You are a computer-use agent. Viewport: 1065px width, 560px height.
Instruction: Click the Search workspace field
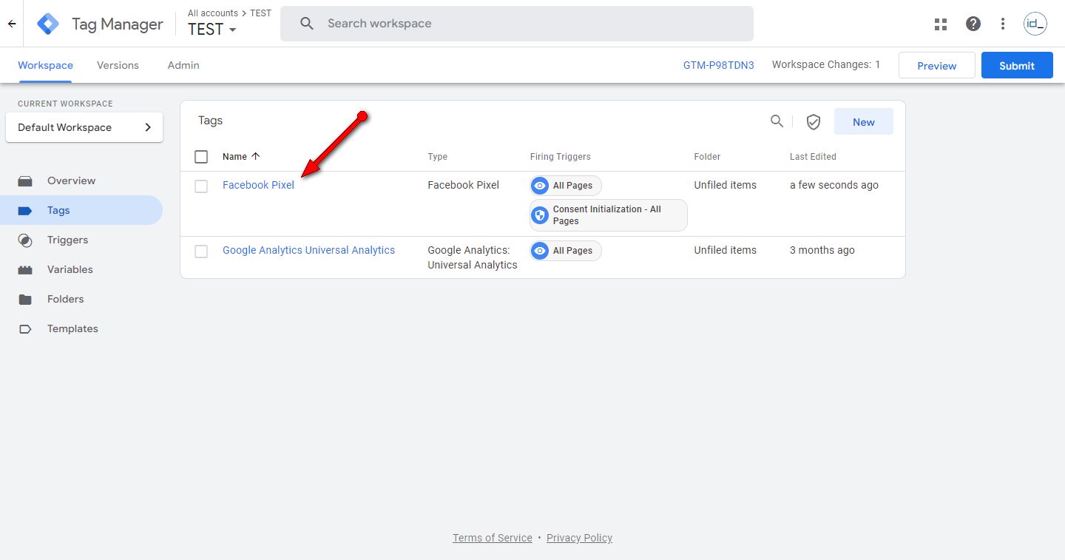point(518,24)
